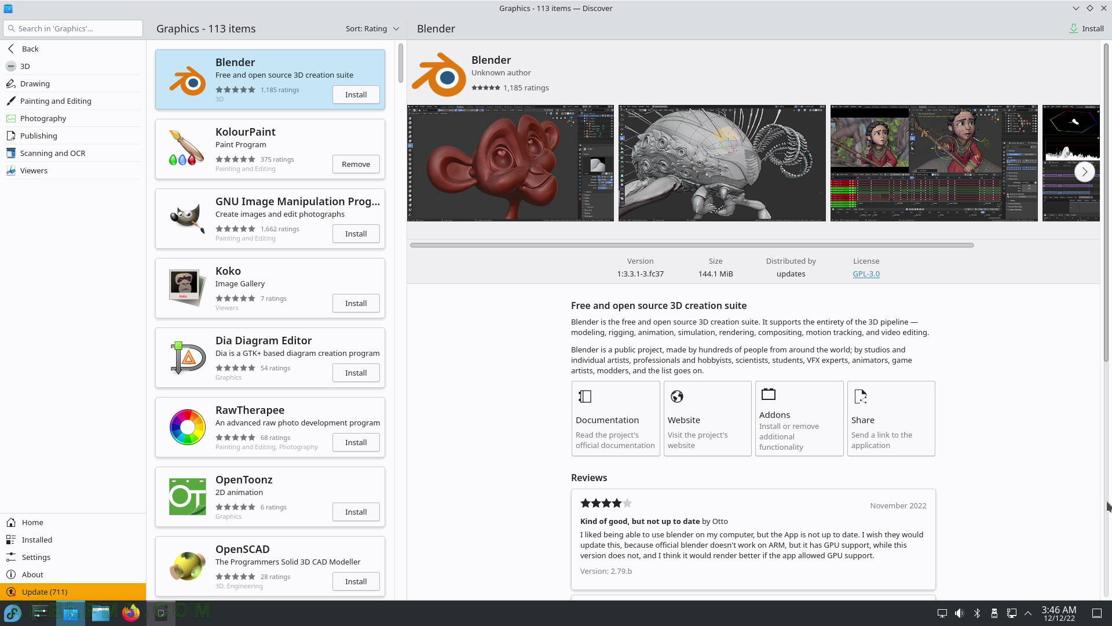1112x626 pixels.
Task: Open the Installed applications page
Action: tap(73, 540)
